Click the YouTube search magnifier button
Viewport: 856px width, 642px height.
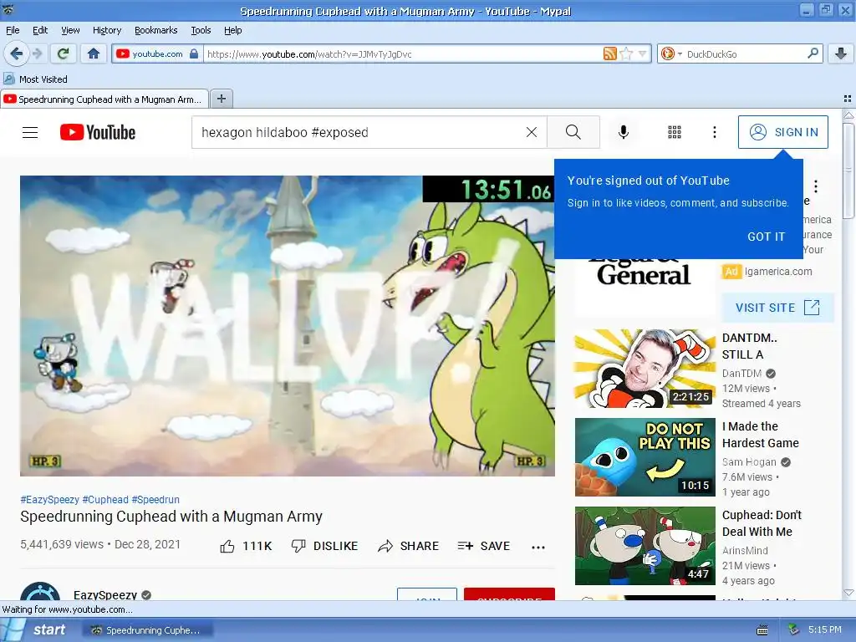(573, 132)
